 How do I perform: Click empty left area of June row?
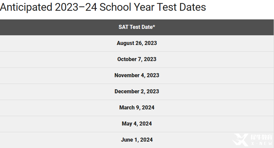click(52, 140)
